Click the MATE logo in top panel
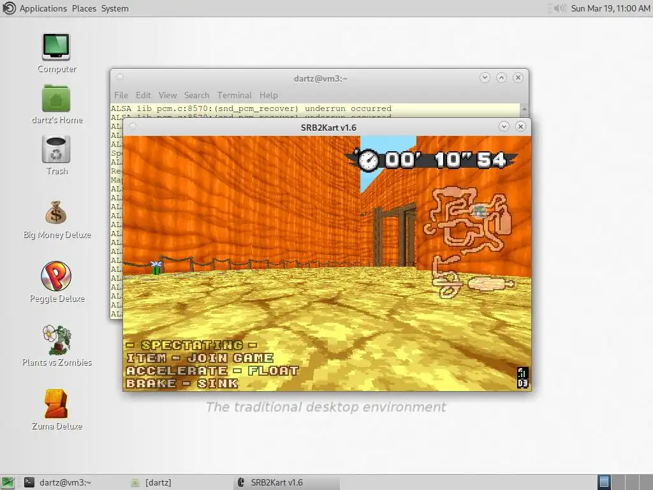Screen dimensions: 653x490 coord(9,8)
